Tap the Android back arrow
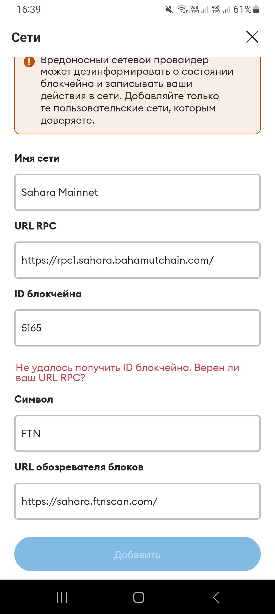This screenshot has height=614, width=275. [216, 597]
